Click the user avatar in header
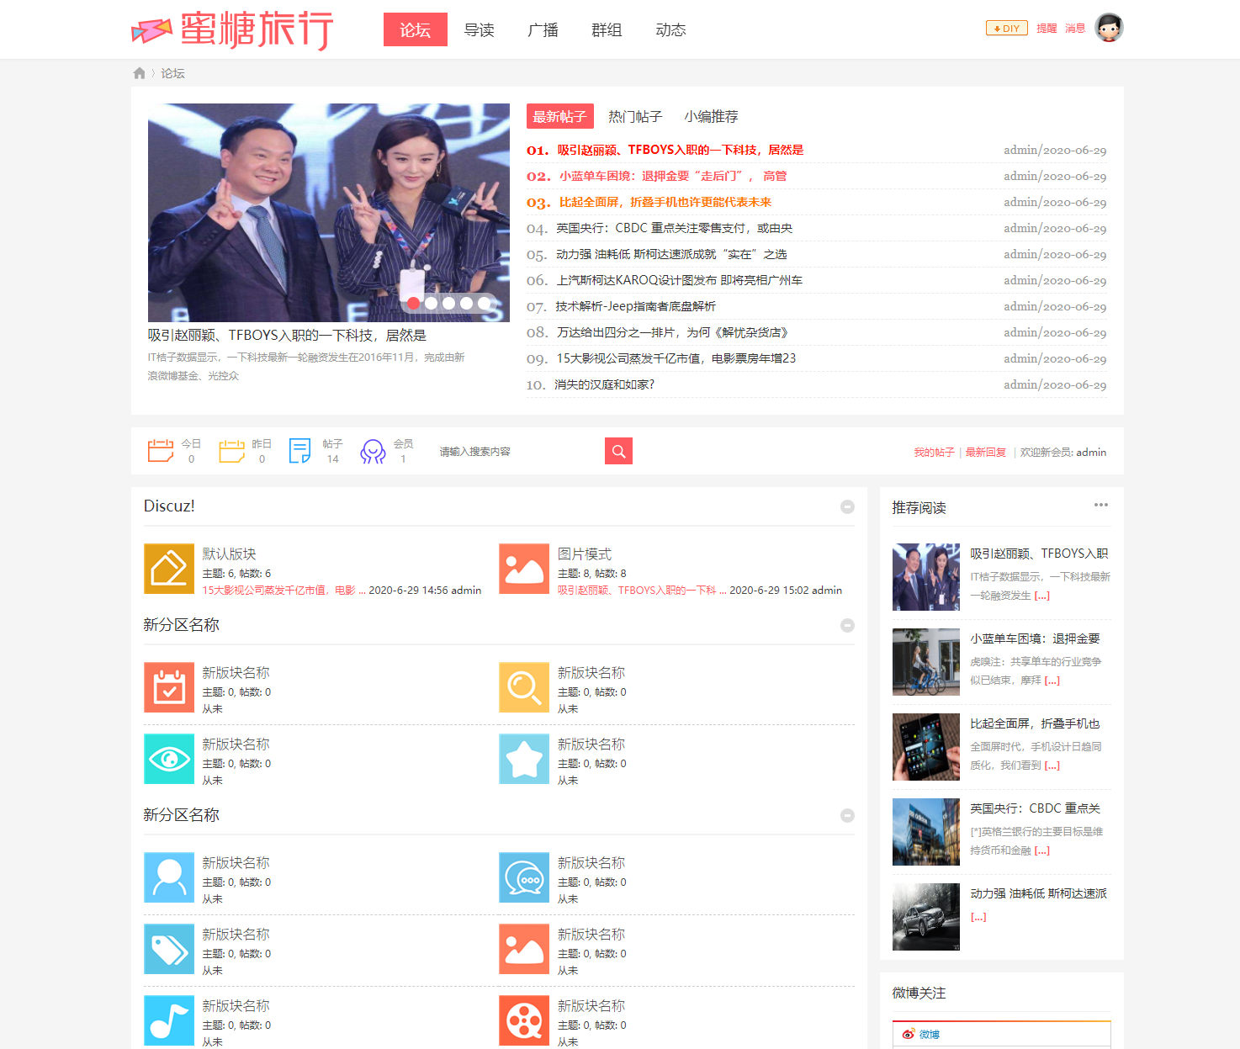 (x=1109, y=29)
